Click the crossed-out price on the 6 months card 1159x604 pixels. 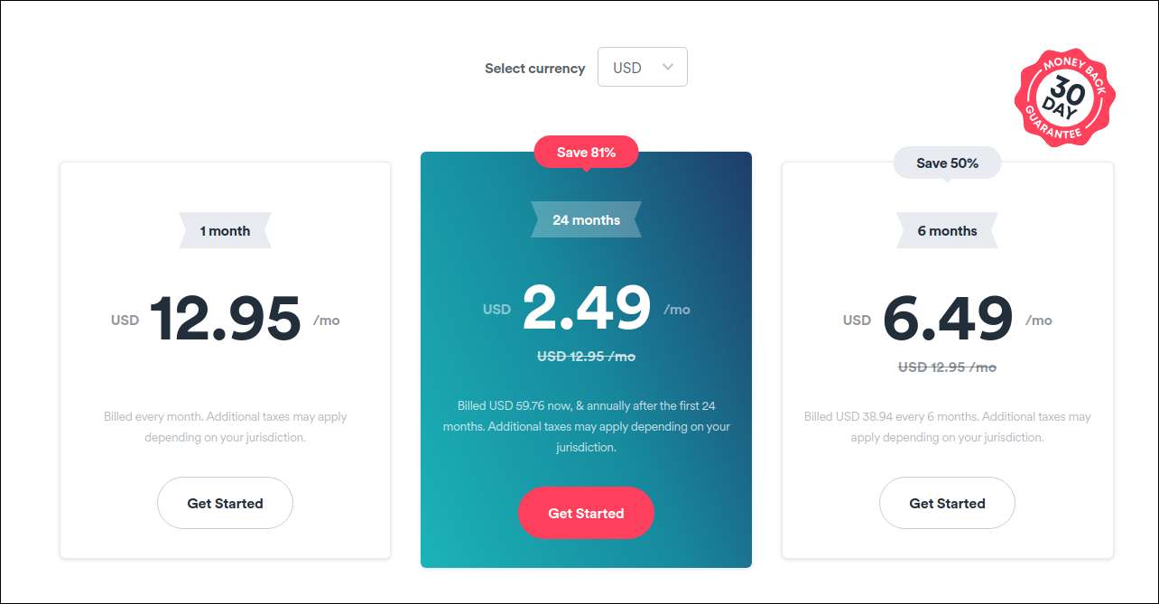coord(947,367)
